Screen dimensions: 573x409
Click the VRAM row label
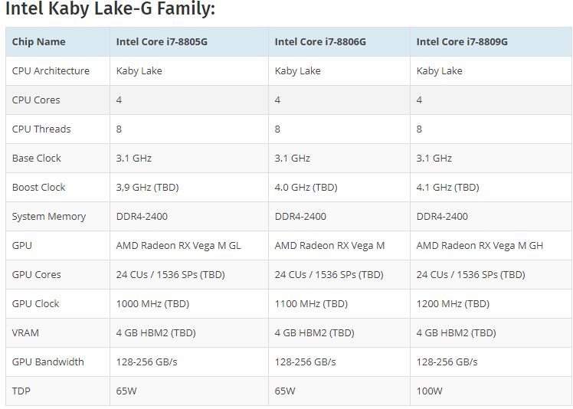tap(25, 333)
